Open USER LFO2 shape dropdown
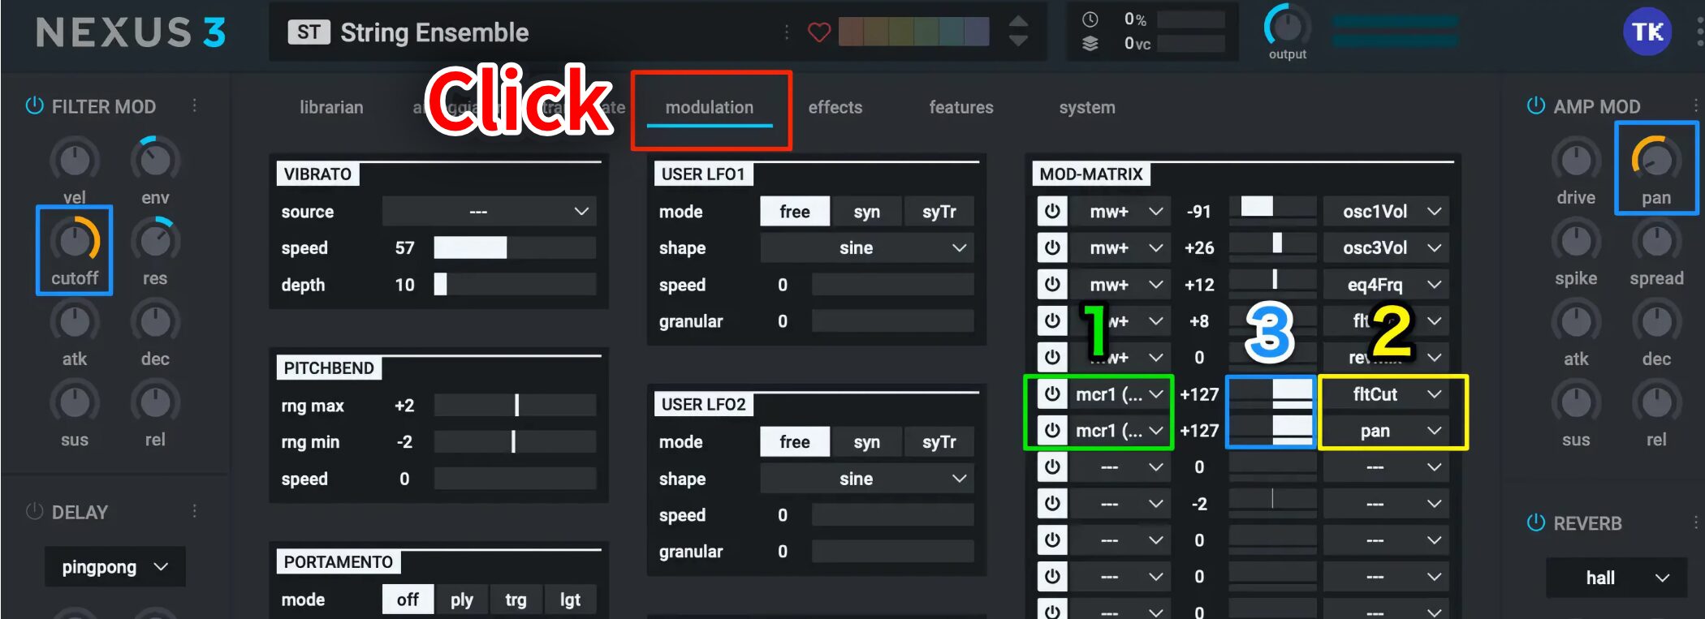1705x619 pixels. pyautogui.click(x=867, y=479)
